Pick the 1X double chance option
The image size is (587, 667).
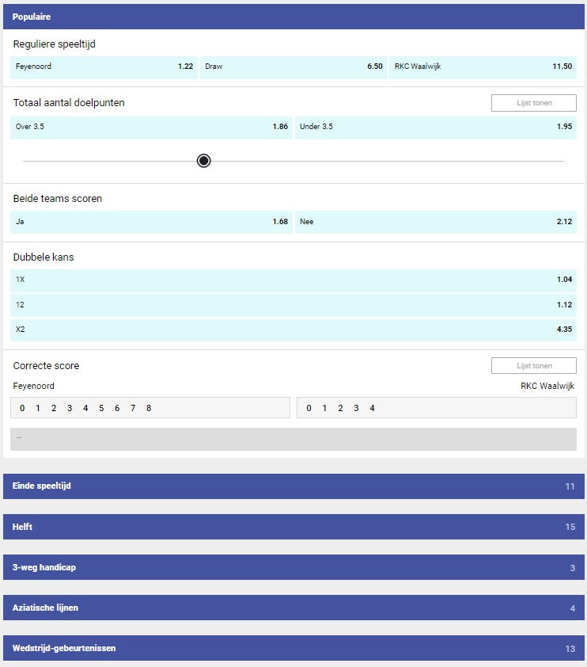[x=293, y=280]
